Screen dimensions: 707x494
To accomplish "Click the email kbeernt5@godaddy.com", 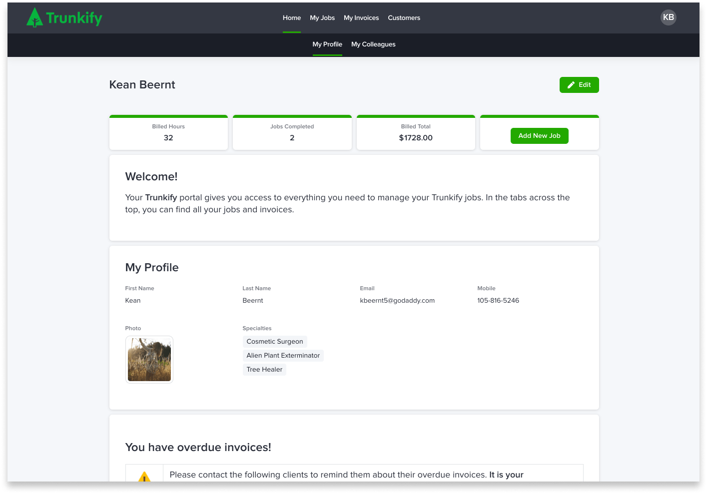I will click(397, 301).
